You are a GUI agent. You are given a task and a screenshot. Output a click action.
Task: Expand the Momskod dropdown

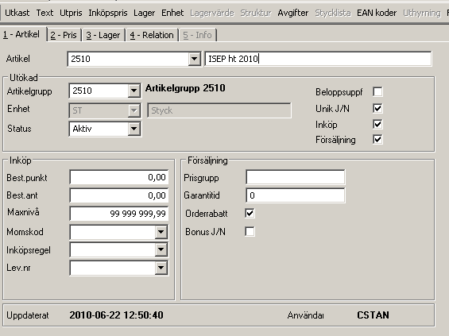161,232
